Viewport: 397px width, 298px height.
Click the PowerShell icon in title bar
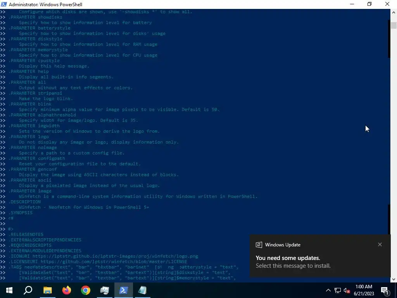coord(4,4)
